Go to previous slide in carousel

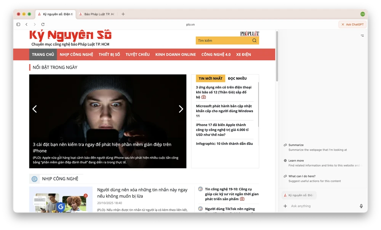pyautogui.click(x=35, y=109)
